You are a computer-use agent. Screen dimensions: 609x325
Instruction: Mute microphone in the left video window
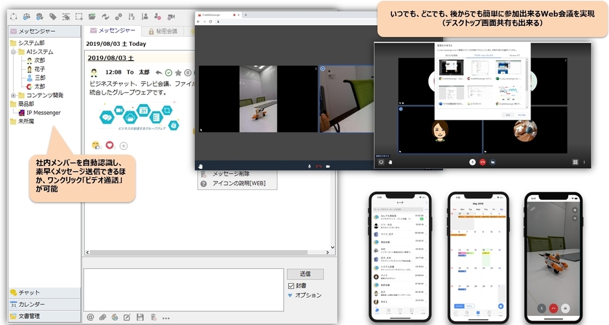(x=309, y=166)
